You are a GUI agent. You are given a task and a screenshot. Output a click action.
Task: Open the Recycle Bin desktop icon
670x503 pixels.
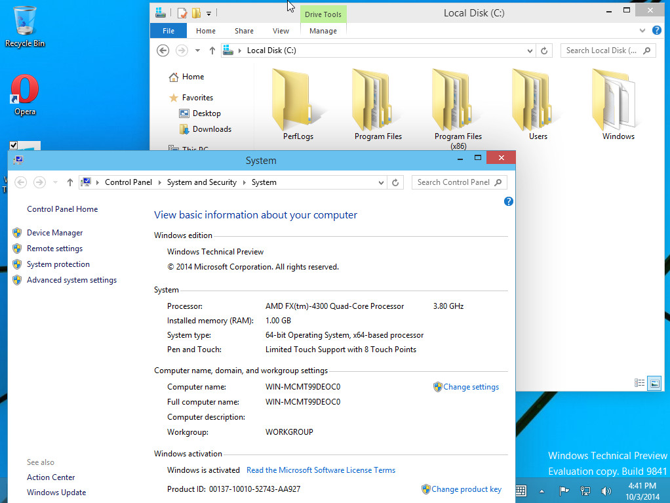[24, 26]
